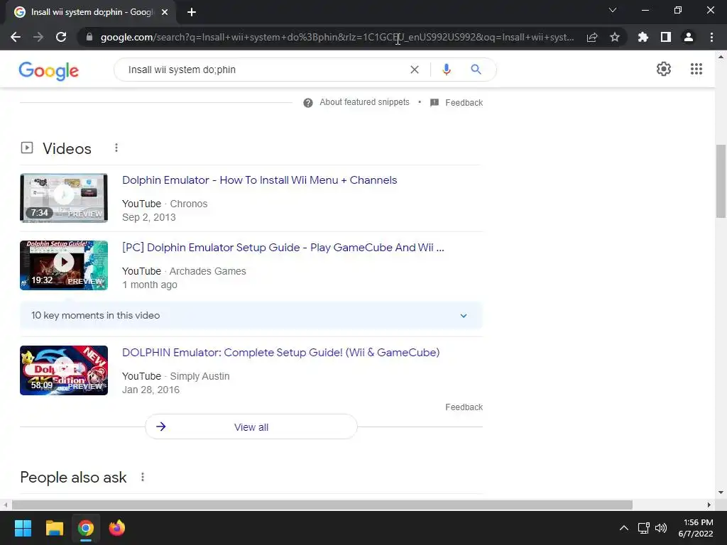Open the clock showing 1:56 PM
This screenshot has height=545, width=727.
tap(696, 528)
